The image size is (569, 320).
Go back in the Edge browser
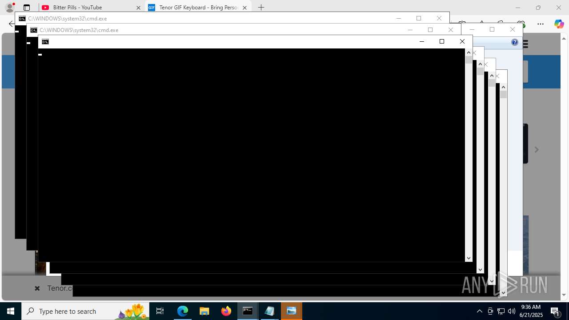pyautogui.click(x=12, y=24)
